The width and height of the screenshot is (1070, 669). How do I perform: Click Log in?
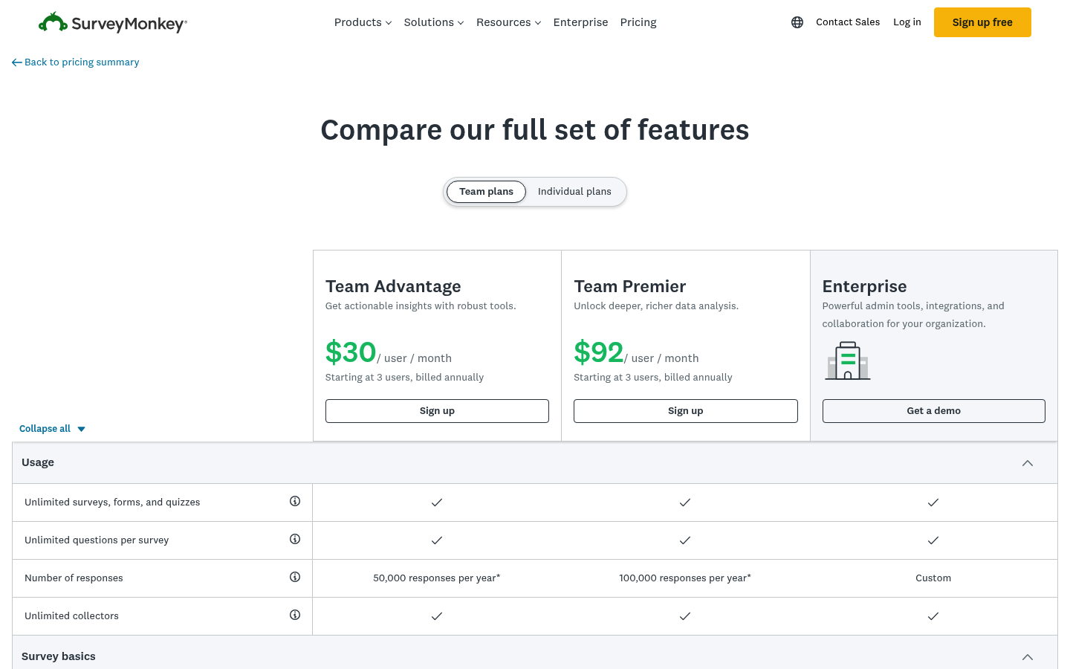(x=907, y=22)
